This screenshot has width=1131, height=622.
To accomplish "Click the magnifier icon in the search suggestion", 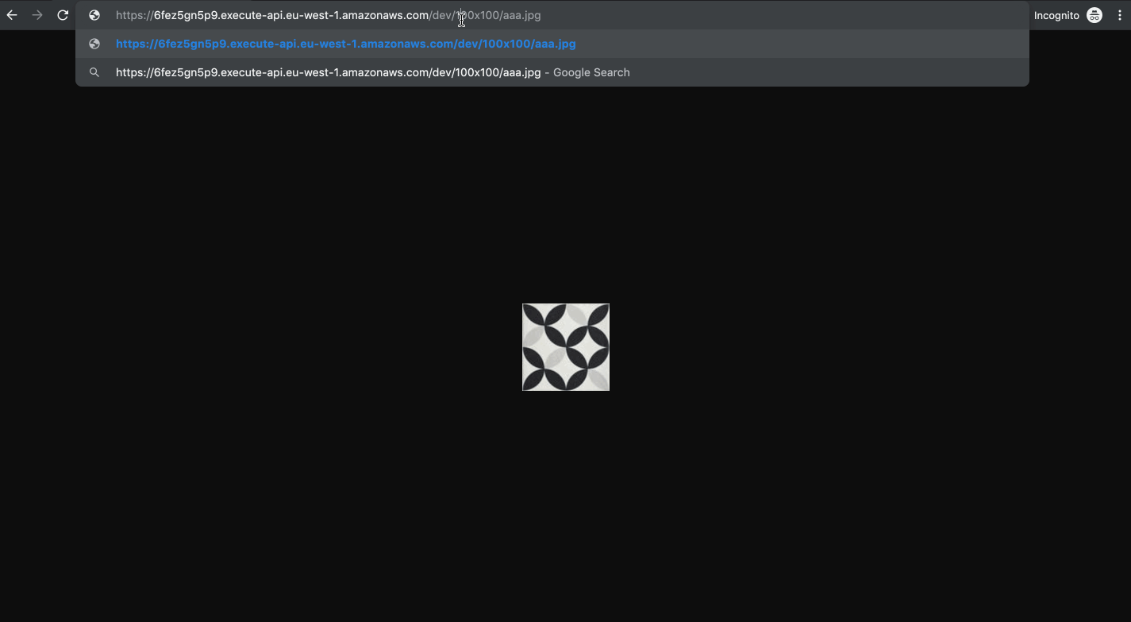I will coord(94,72).
